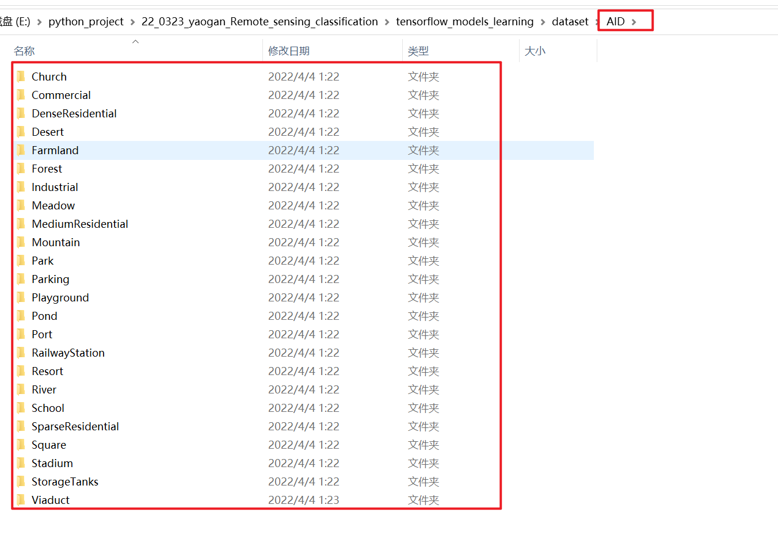The image size is (778, 539).
Task: Go to E: drive breadcrumb
Action: click(15, 22)
